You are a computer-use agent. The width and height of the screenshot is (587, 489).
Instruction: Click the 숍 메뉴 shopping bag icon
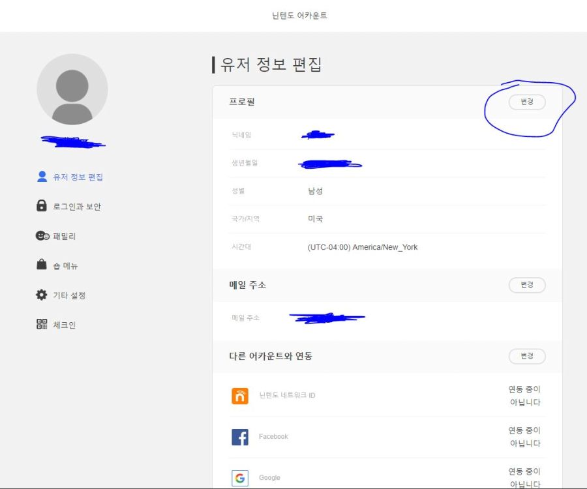[x=40, y=265]
